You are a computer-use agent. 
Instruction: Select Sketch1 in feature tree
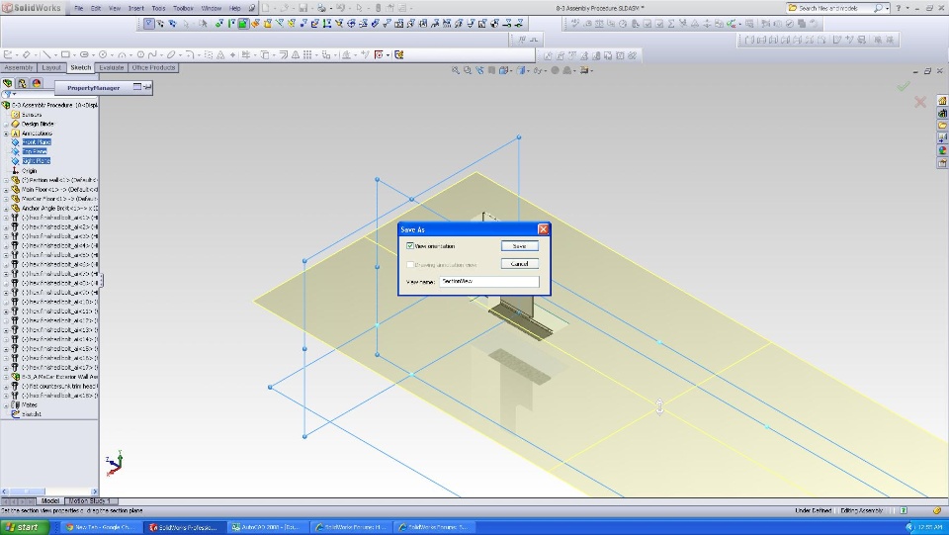coord(32,414)
